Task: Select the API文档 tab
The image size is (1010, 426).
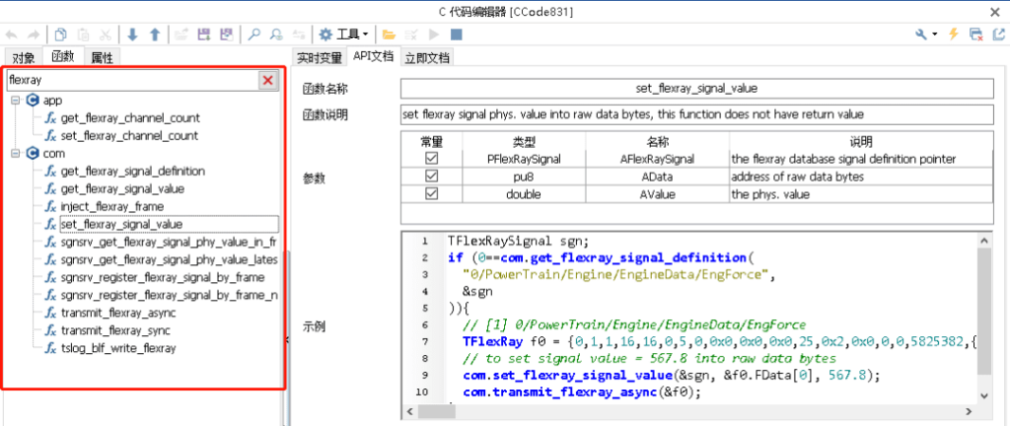Action: click(373, 56)
